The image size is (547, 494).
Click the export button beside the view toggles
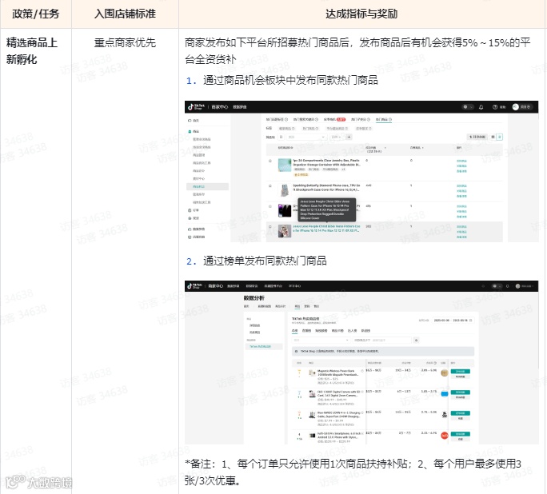pos(477,137)
